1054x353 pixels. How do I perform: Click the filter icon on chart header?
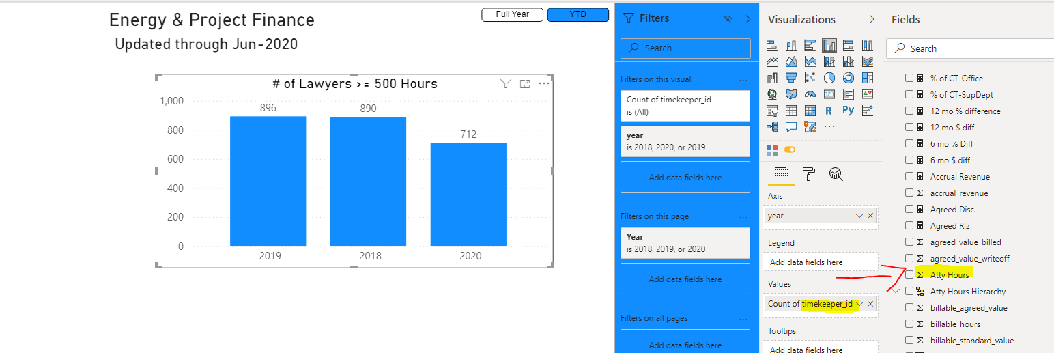click(x=506, y=83)
